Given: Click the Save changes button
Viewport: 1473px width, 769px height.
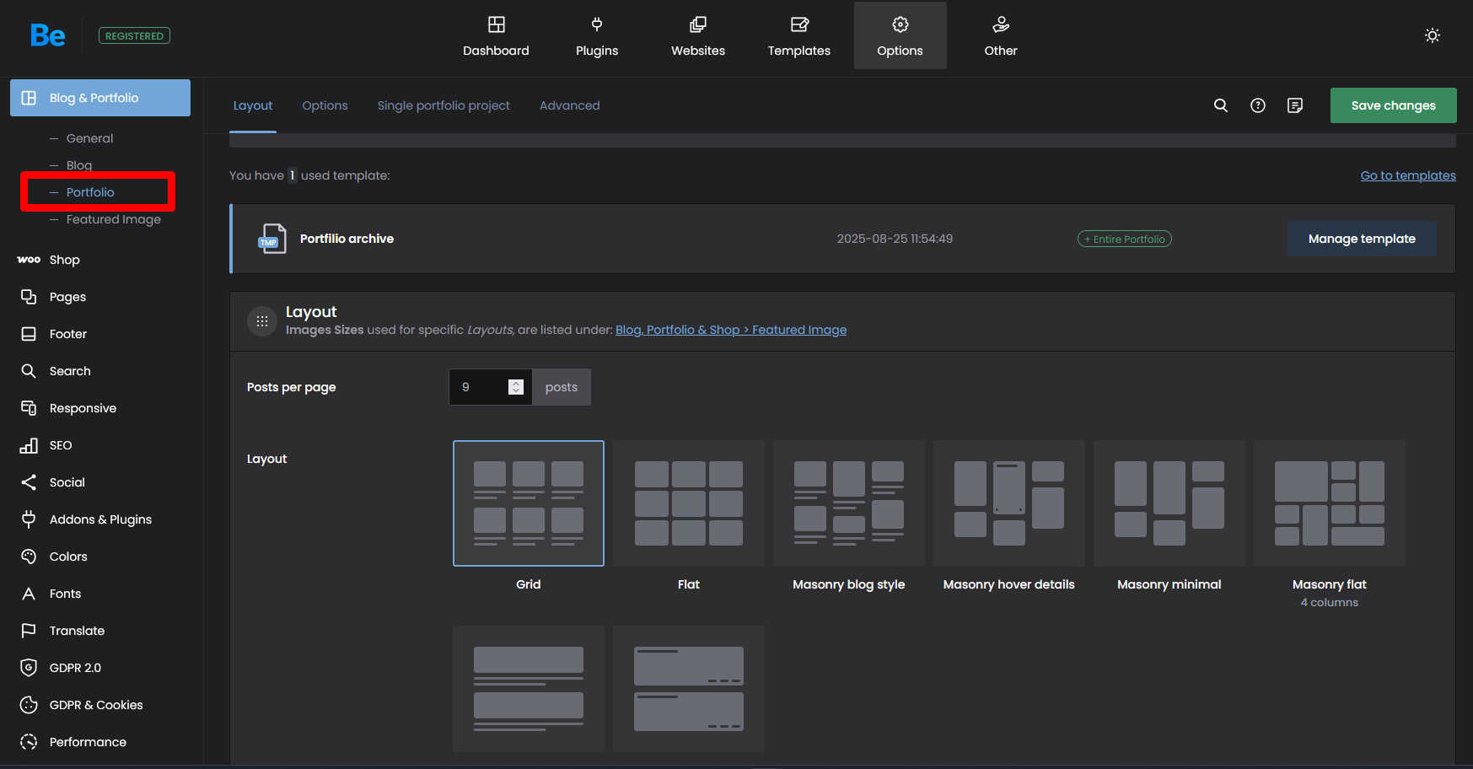Looking at the screenshot, I should [1393, 105].
